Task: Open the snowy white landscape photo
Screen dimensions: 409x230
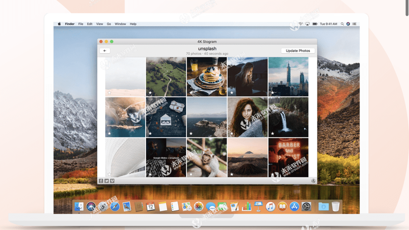Action: [125, 77]
